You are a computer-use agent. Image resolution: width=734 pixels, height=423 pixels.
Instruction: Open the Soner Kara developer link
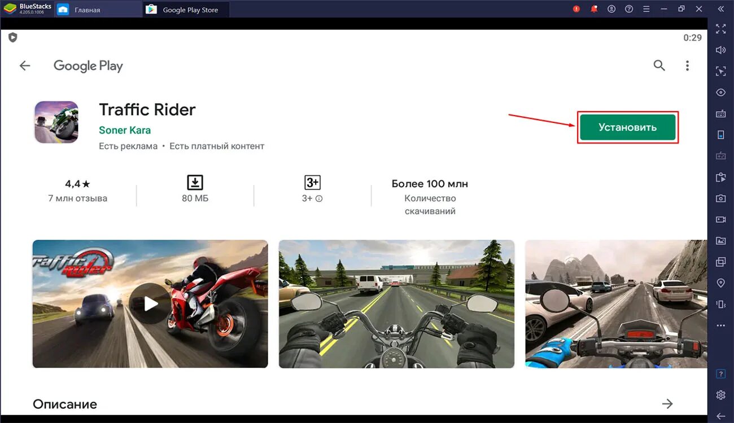[125, 130]
